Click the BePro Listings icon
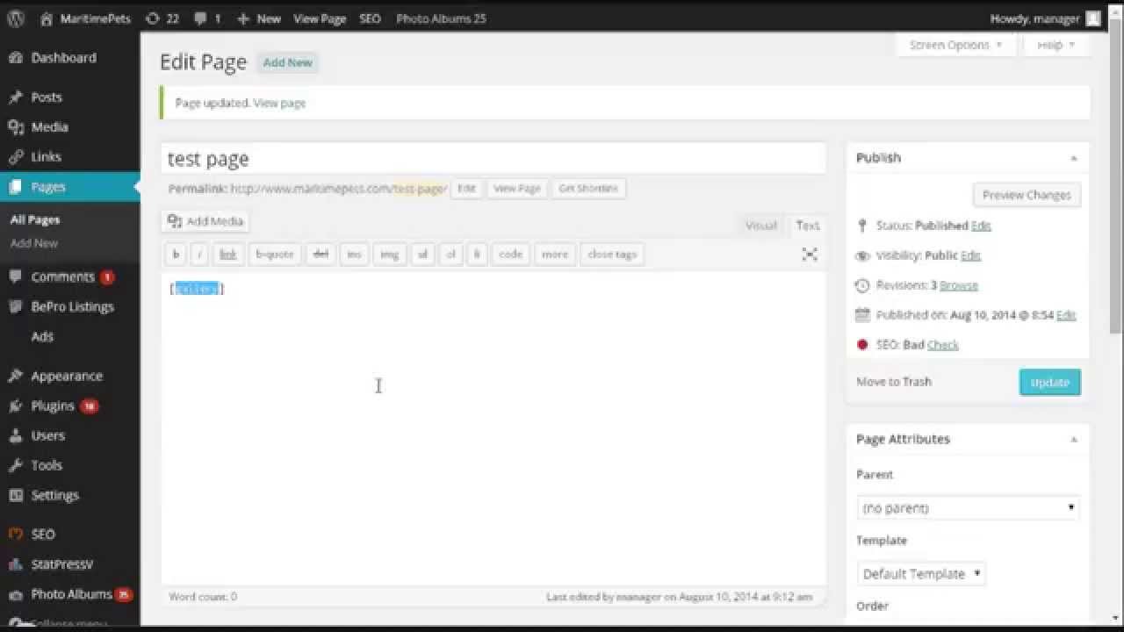This screenshot has width=1124, height=632. coord(16,306)
